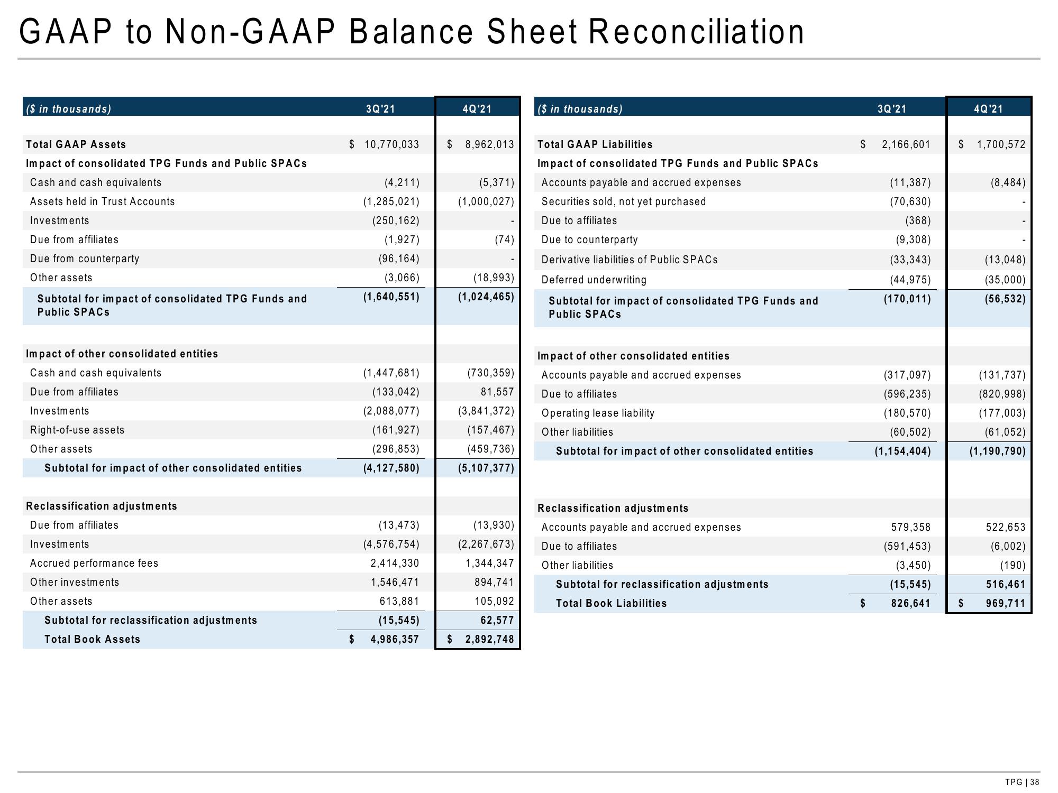Click the value (1,000,027) in 4Q'21 column

pos(486,201)
